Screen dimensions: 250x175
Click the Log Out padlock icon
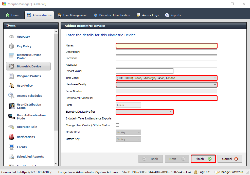(196, 172)
